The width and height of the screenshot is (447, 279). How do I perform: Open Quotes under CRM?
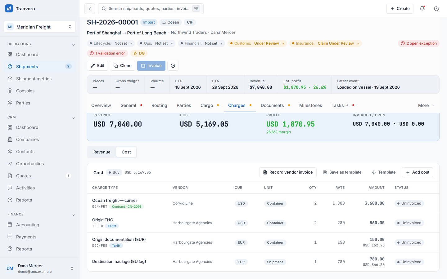point(40,176)
